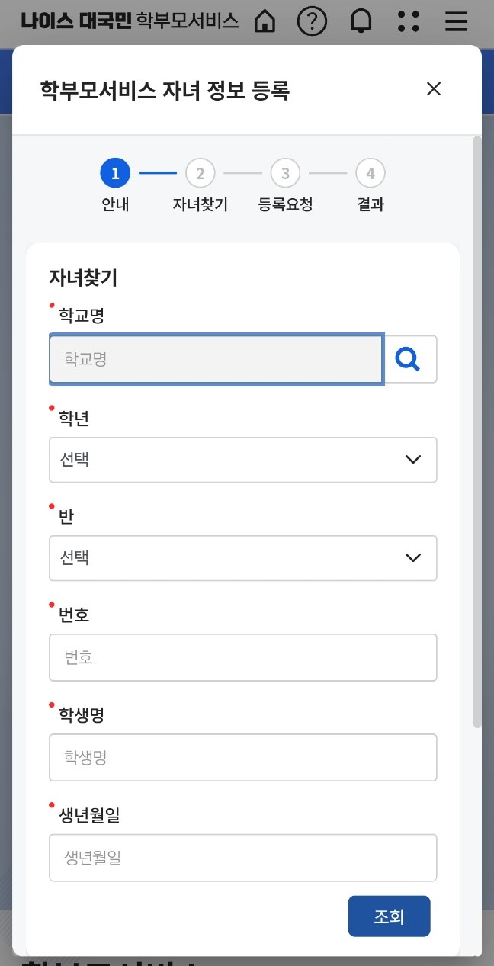Image resolution: width=494 pixels, height=966 pixels.
Task: Expand the 반 class dropdown
Action: (242, 558)
